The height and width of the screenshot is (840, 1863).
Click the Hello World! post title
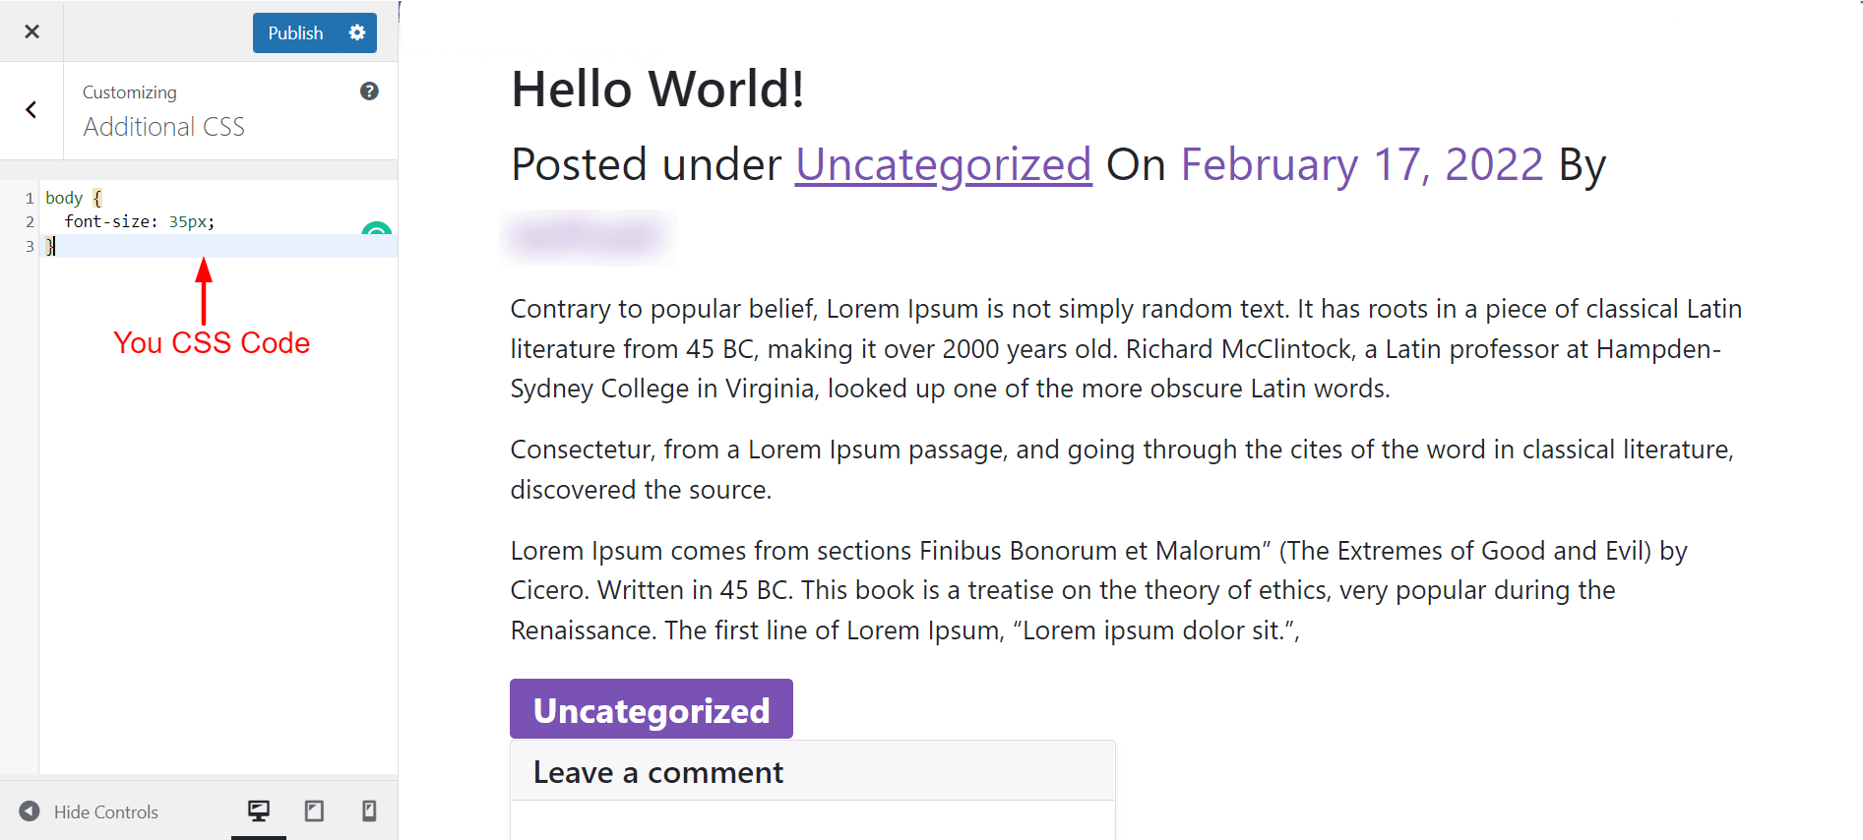tap(657, 89)
